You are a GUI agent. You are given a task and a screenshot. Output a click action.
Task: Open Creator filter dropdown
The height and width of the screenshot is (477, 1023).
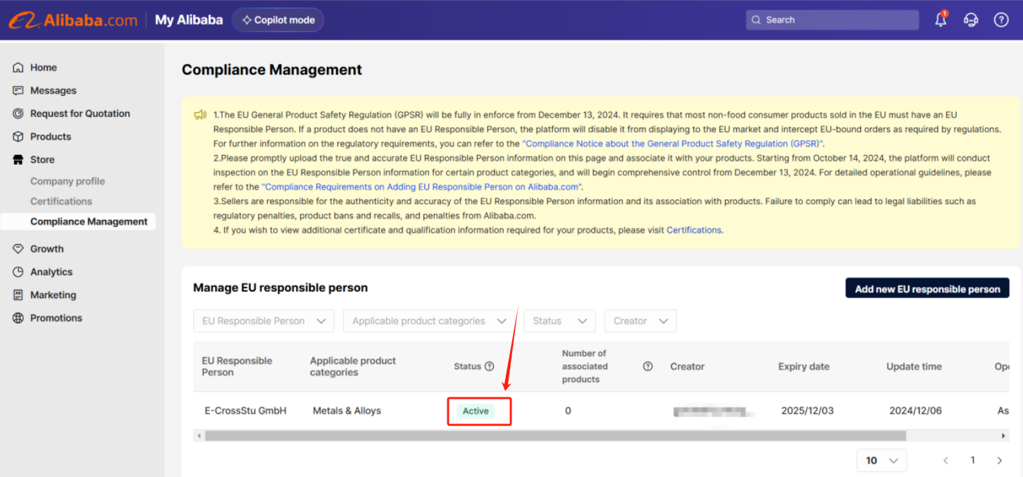(640, 321)
